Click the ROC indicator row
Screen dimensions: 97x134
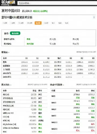[x=24, y=132]
